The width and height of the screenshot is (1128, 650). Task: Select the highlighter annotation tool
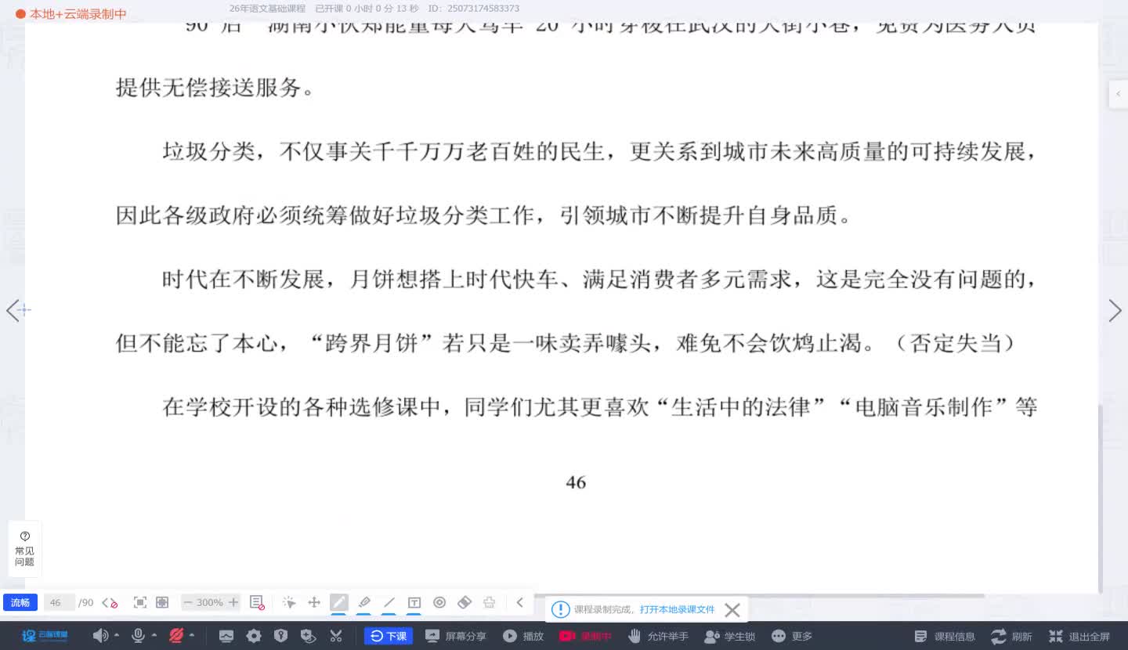[363, 601]
